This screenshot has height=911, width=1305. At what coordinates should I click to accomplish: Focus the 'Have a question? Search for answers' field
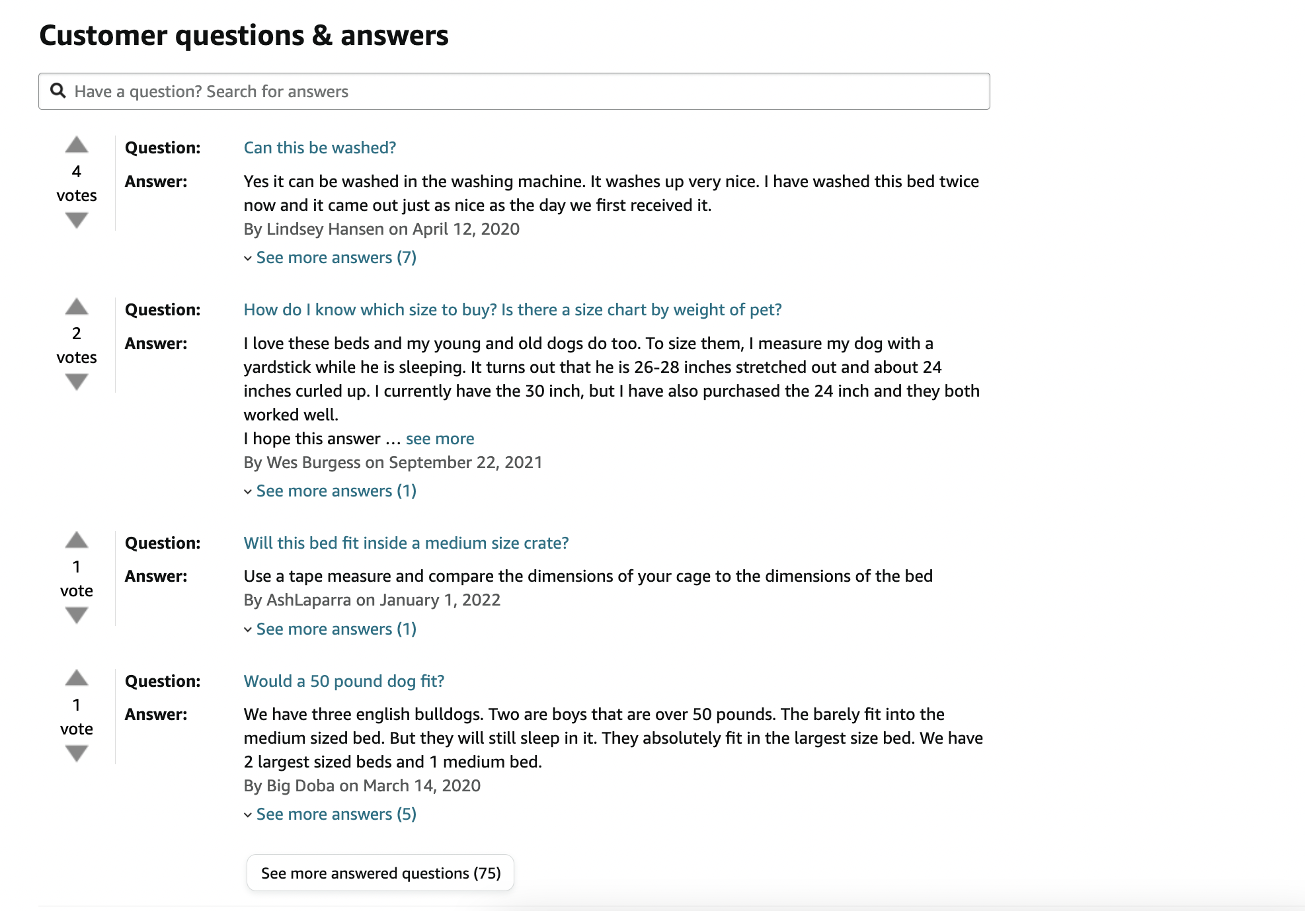point(514,91)
